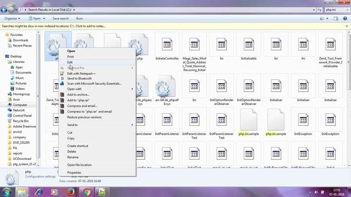This screenshot has width=351, height=197.
Task: Select Recent Places under Favorites
Action: click(20, 45)
